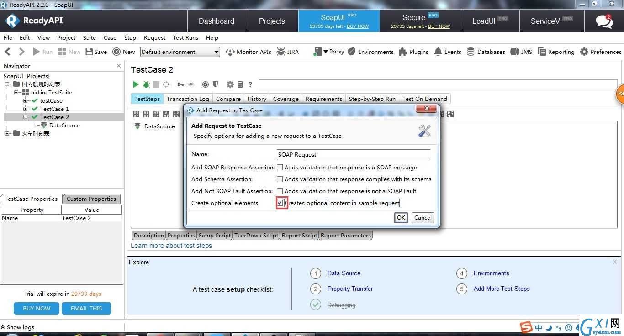Open the Property Transfer checklist link

coord(350,289)
